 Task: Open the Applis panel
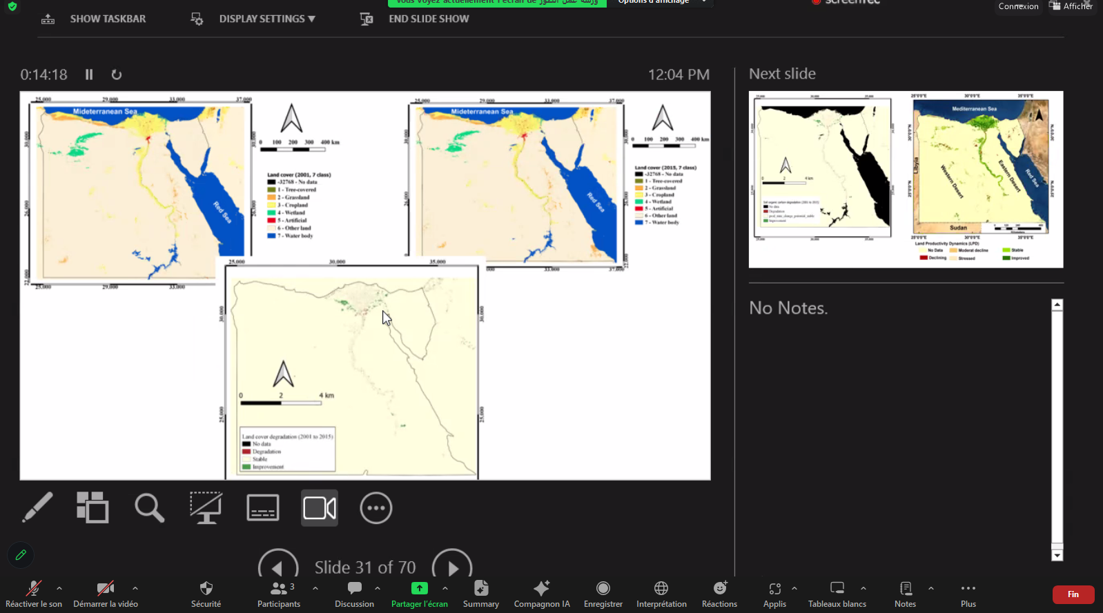[774, 594]
